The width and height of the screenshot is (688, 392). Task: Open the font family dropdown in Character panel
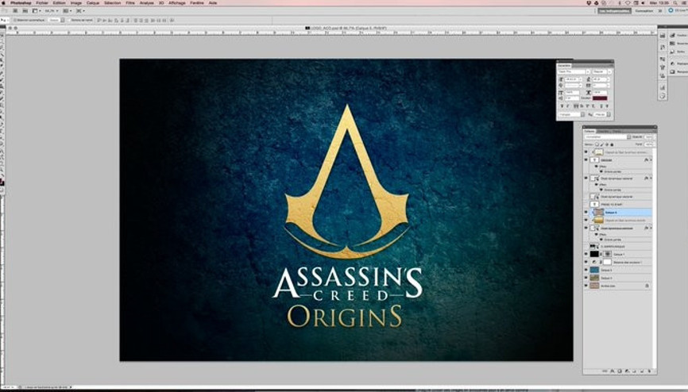click(588, 71)
